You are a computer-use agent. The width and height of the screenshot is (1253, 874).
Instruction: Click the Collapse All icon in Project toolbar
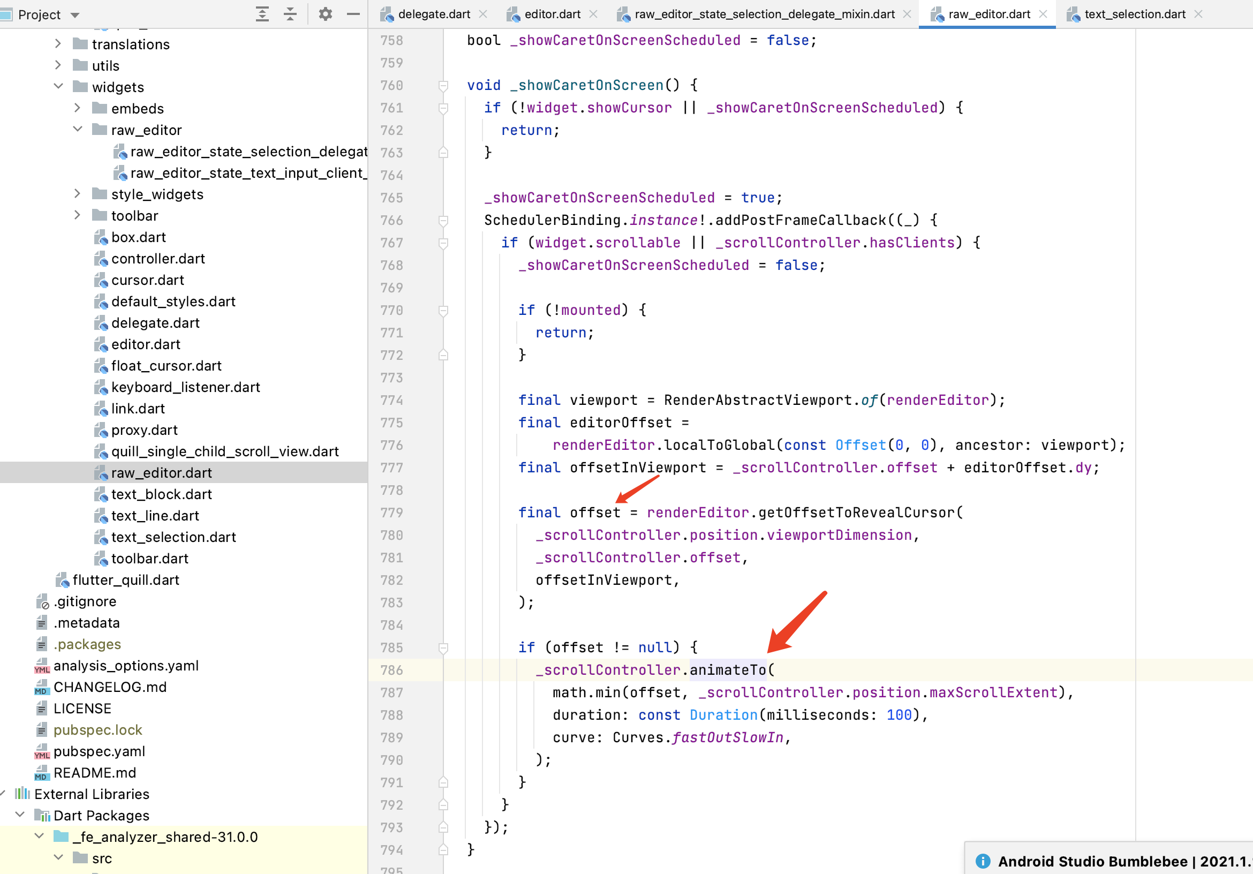click(x=290, y=14)
